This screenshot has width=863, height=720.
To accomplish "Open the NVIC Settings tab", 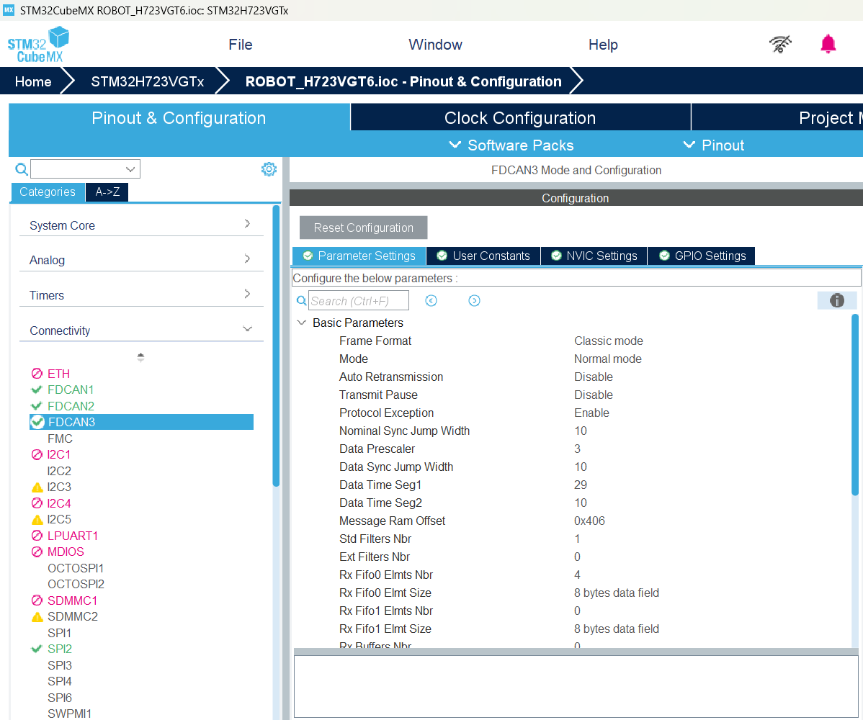I will pyautogui.click(x=594, y=256).
